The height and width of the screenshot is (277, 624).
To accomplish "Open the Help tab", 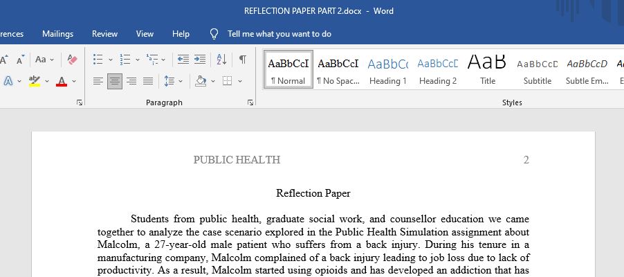I will [x=181, y=34].
